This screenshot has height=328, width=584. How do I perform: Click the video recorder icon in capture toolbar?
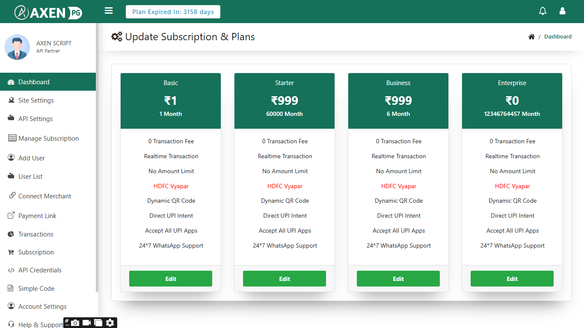point(87,323)
